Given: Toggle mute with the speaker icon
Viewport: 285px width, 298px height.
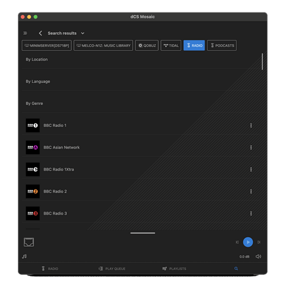Looking at the screenshot, I should pyautogui.click(x=258, y=256).
